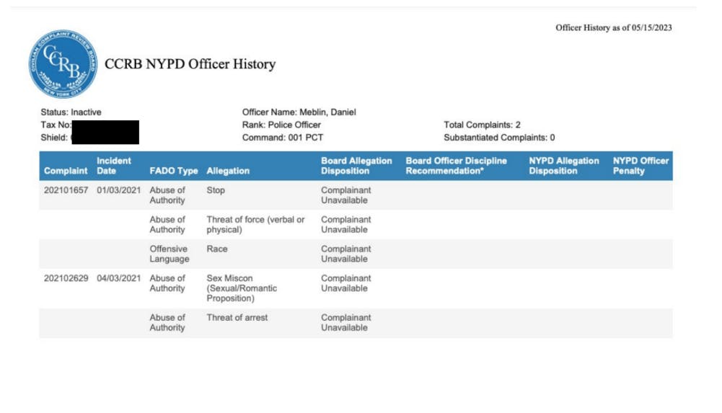Image resolution: width=722 pixels, height=413 pixels.
Task: Click the NYPD Officer Penalty header
Action: click(x=640, y=166)
